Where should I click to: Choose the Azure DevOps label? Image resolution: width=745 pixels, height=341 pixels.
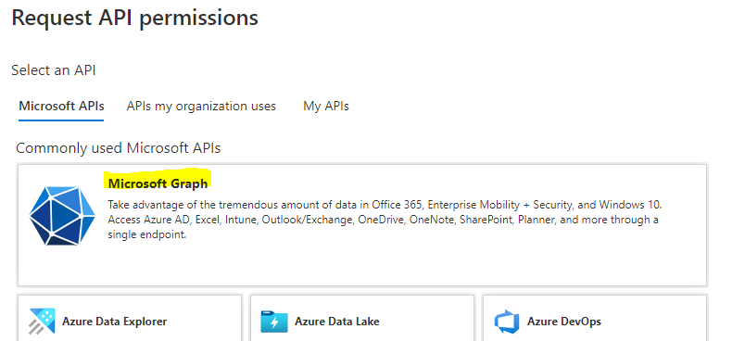click(564, 322)
